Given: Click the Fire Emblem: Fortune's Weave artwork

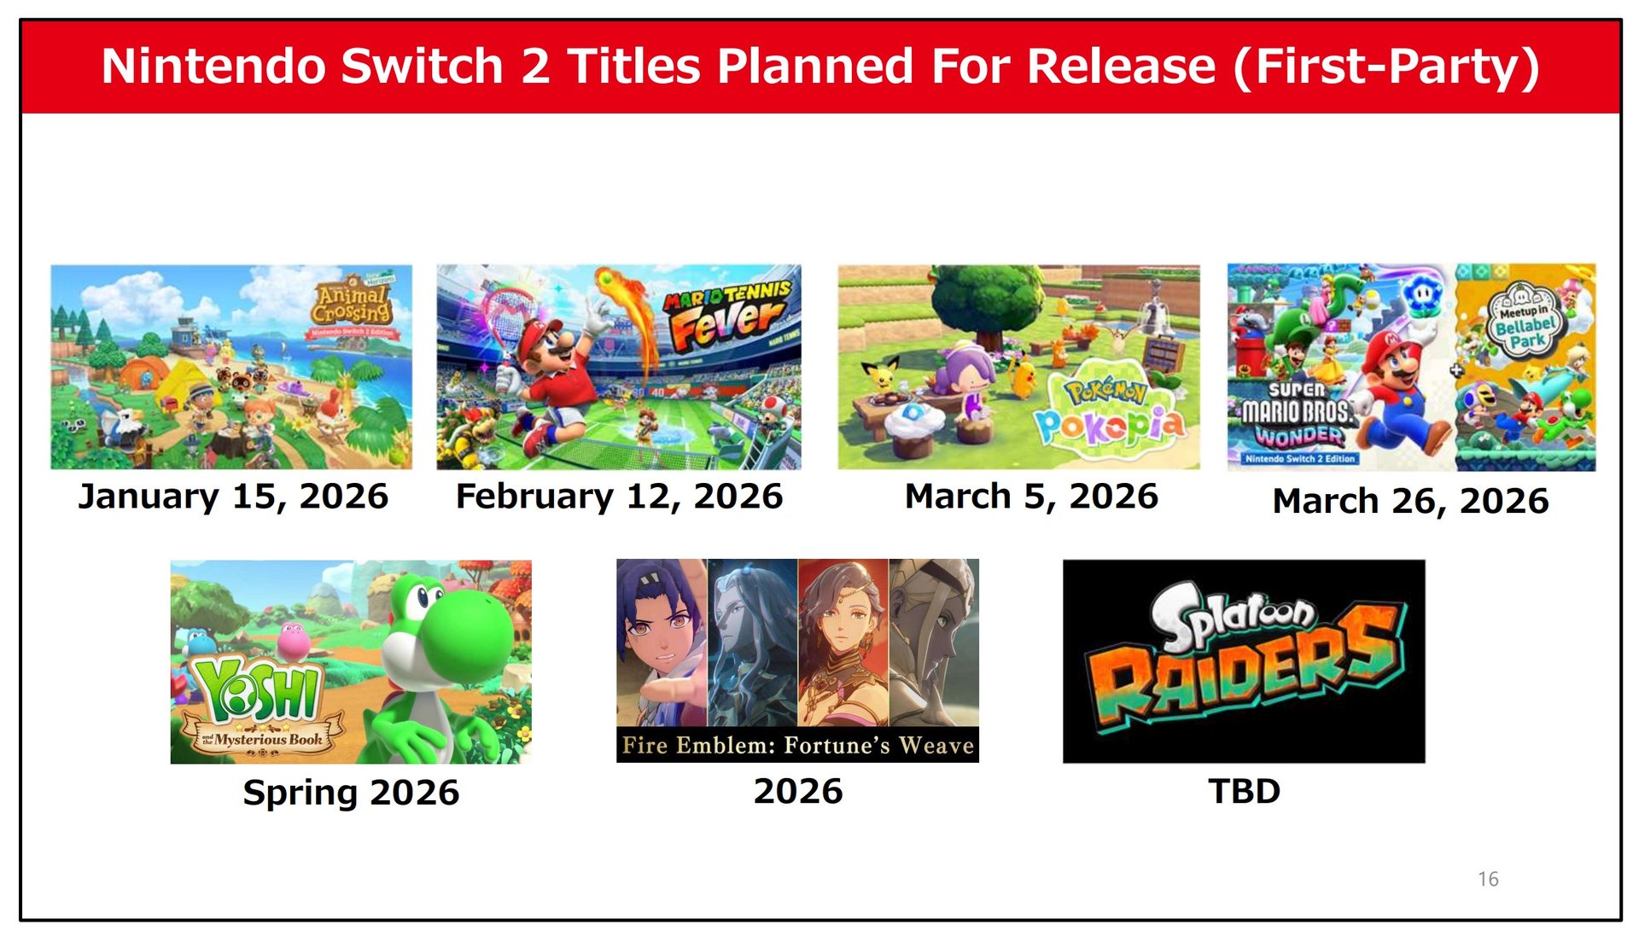Looking at the screenshot, I should [x=797, y=660].
